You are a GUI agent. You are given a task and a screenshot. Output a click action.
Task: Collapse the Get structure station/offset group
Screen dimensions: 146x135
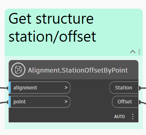click(x=133, y=52)
